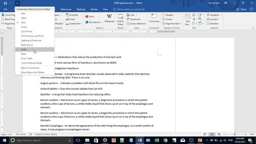This screenshot has width=256, height=144.
Task: Click the 100% zoom level
Action: click(252, 134)
